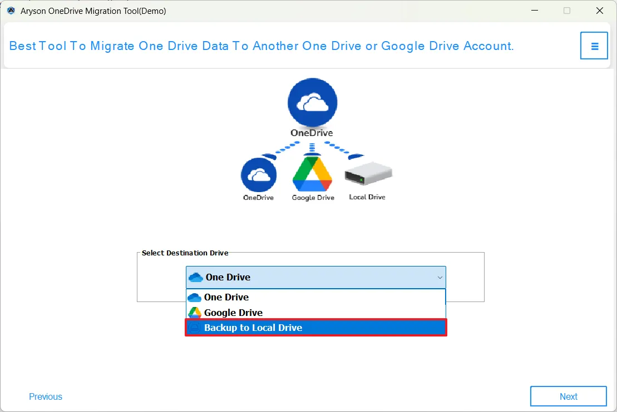Click the destination drive combo box showing One Drive

point(315,277)
